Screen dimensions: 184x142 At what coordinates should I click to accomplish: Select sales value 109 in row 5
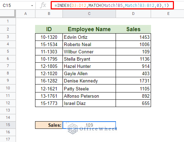(x=133, y=52)
